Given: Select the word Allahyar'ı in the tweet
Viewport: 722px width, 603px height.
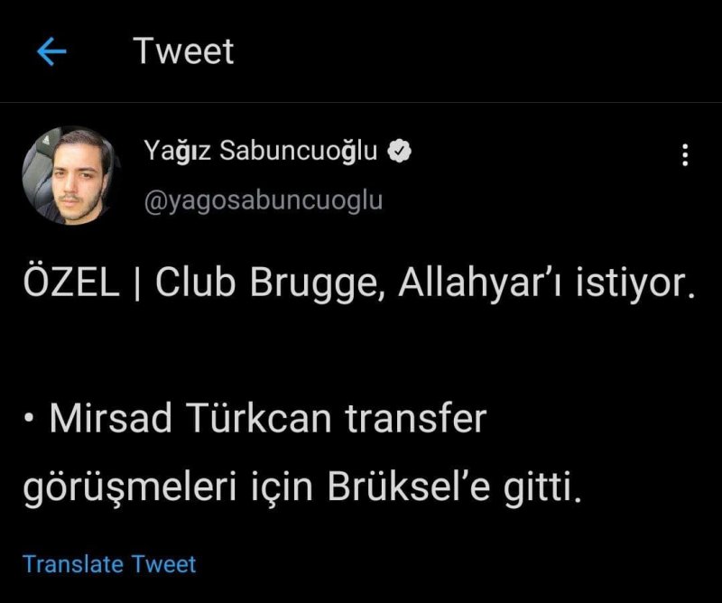Looking at the screenshot, I should (x=479, y=283).
